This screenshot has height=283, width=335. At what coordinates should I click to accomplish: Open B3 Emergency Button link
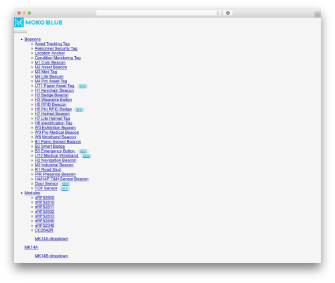[55, 151]
